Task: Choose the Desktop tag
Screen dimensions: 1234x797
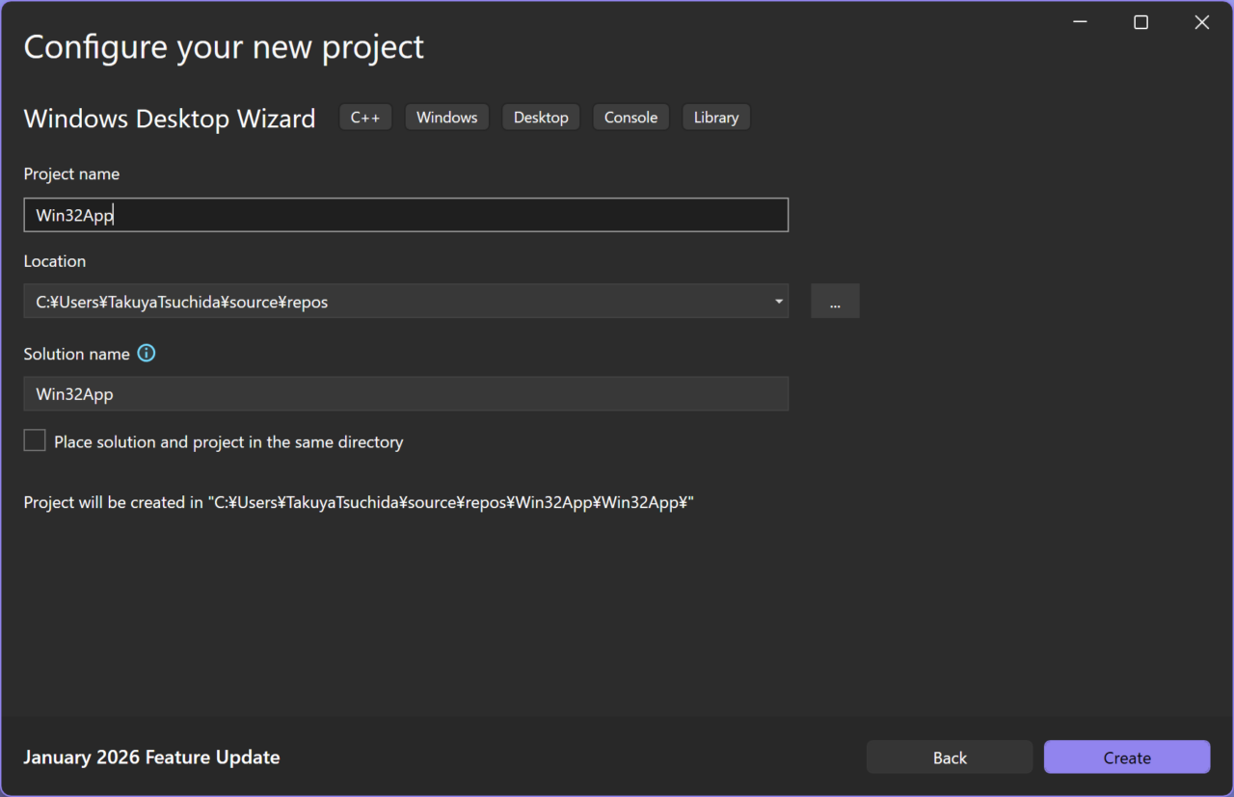Action: (x=541, y=118)
